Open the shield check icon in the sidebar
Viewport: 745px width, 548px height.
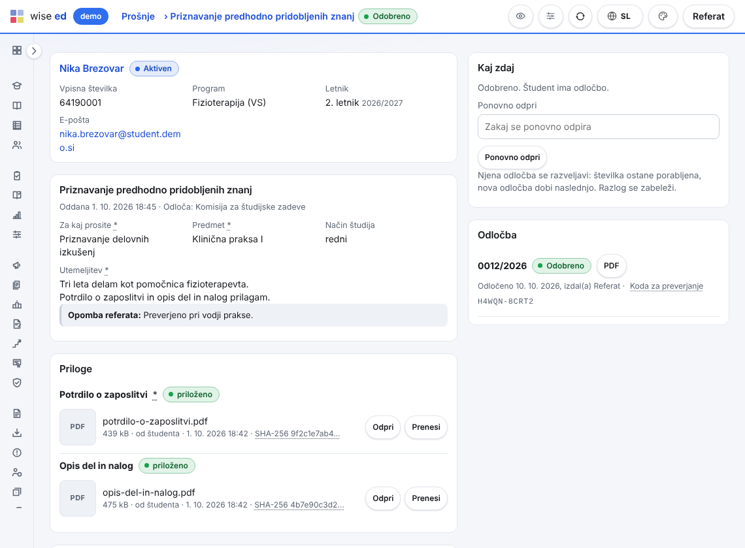pos(17,383)
